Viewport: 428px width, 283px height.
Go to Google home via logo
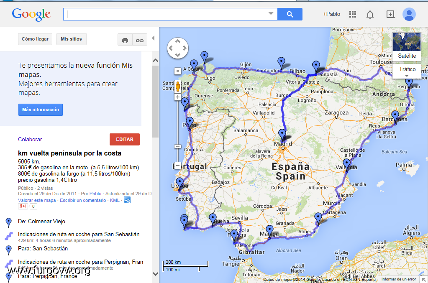[31, 14]
